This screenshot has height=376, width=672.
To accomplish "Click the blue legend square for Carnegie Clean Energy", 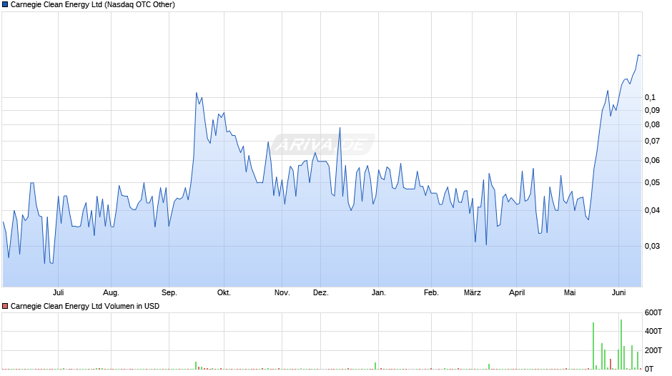I will click(5, 5).
